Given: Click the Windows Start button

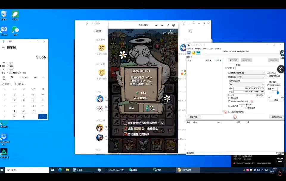Looking at the screenshot, I should pyautogui.click(x=2, y=170).
